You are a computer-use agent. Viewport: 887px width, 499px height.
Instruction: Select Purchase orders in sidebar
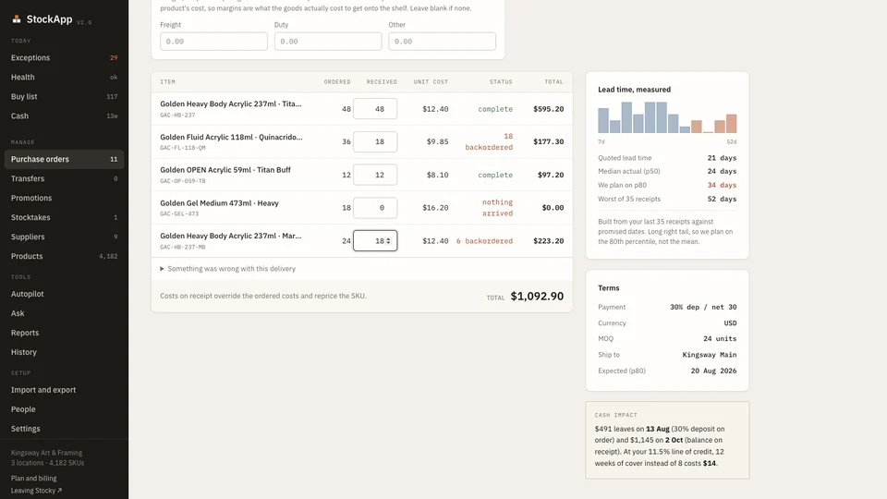tap(64, 159)
